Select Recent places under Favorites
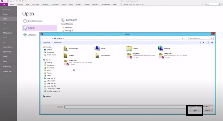The image size is (223, 121). (x=50, y=55)
